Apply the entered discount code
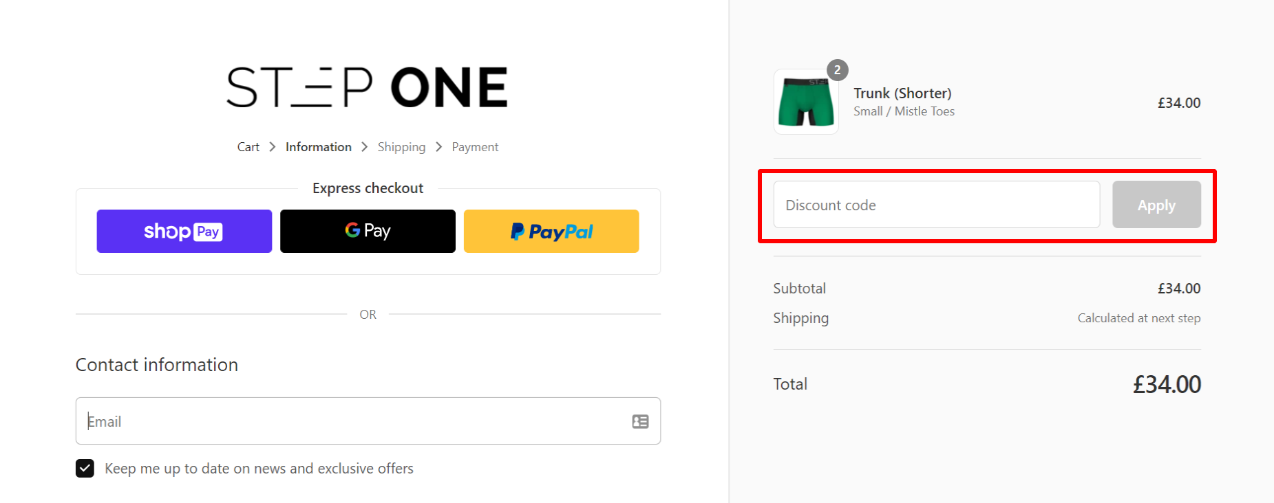This screenshot has height=503, width=1274. [x=1156, y=204]
